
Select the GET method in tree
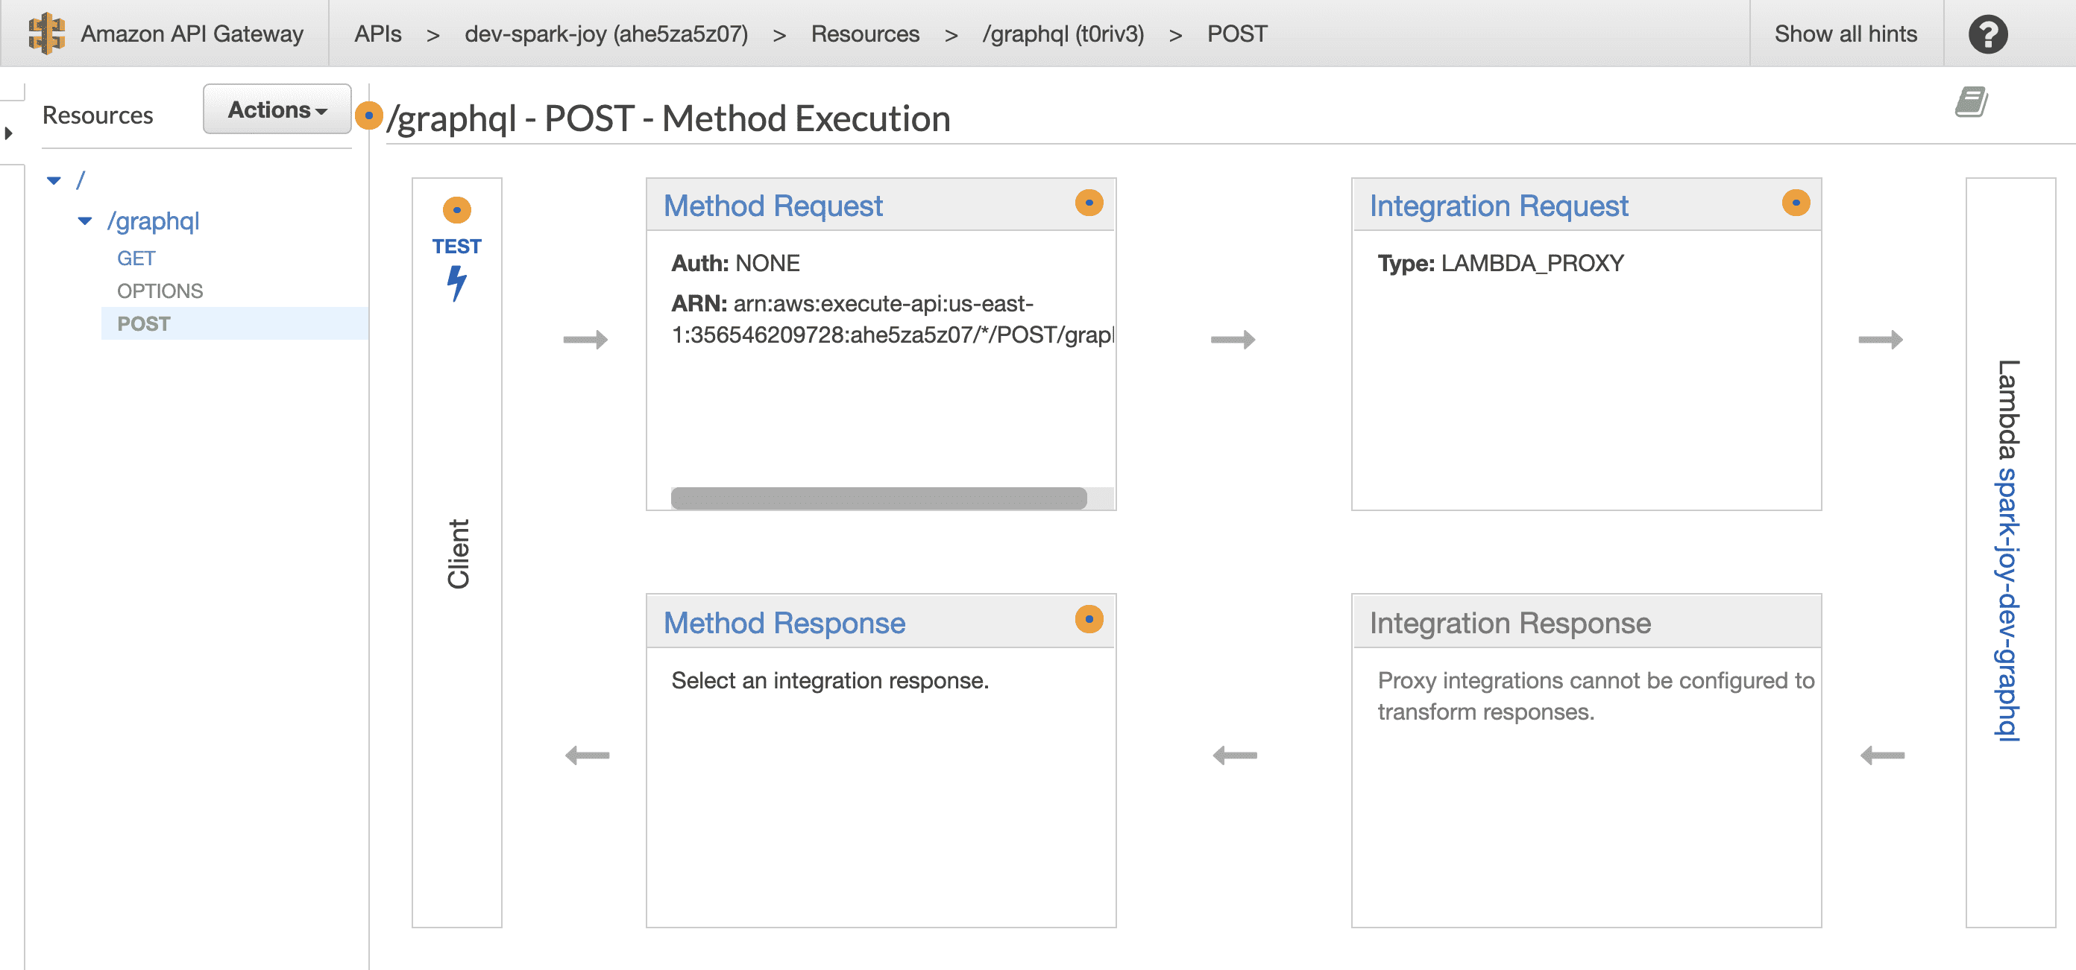(x=136, y=259)
